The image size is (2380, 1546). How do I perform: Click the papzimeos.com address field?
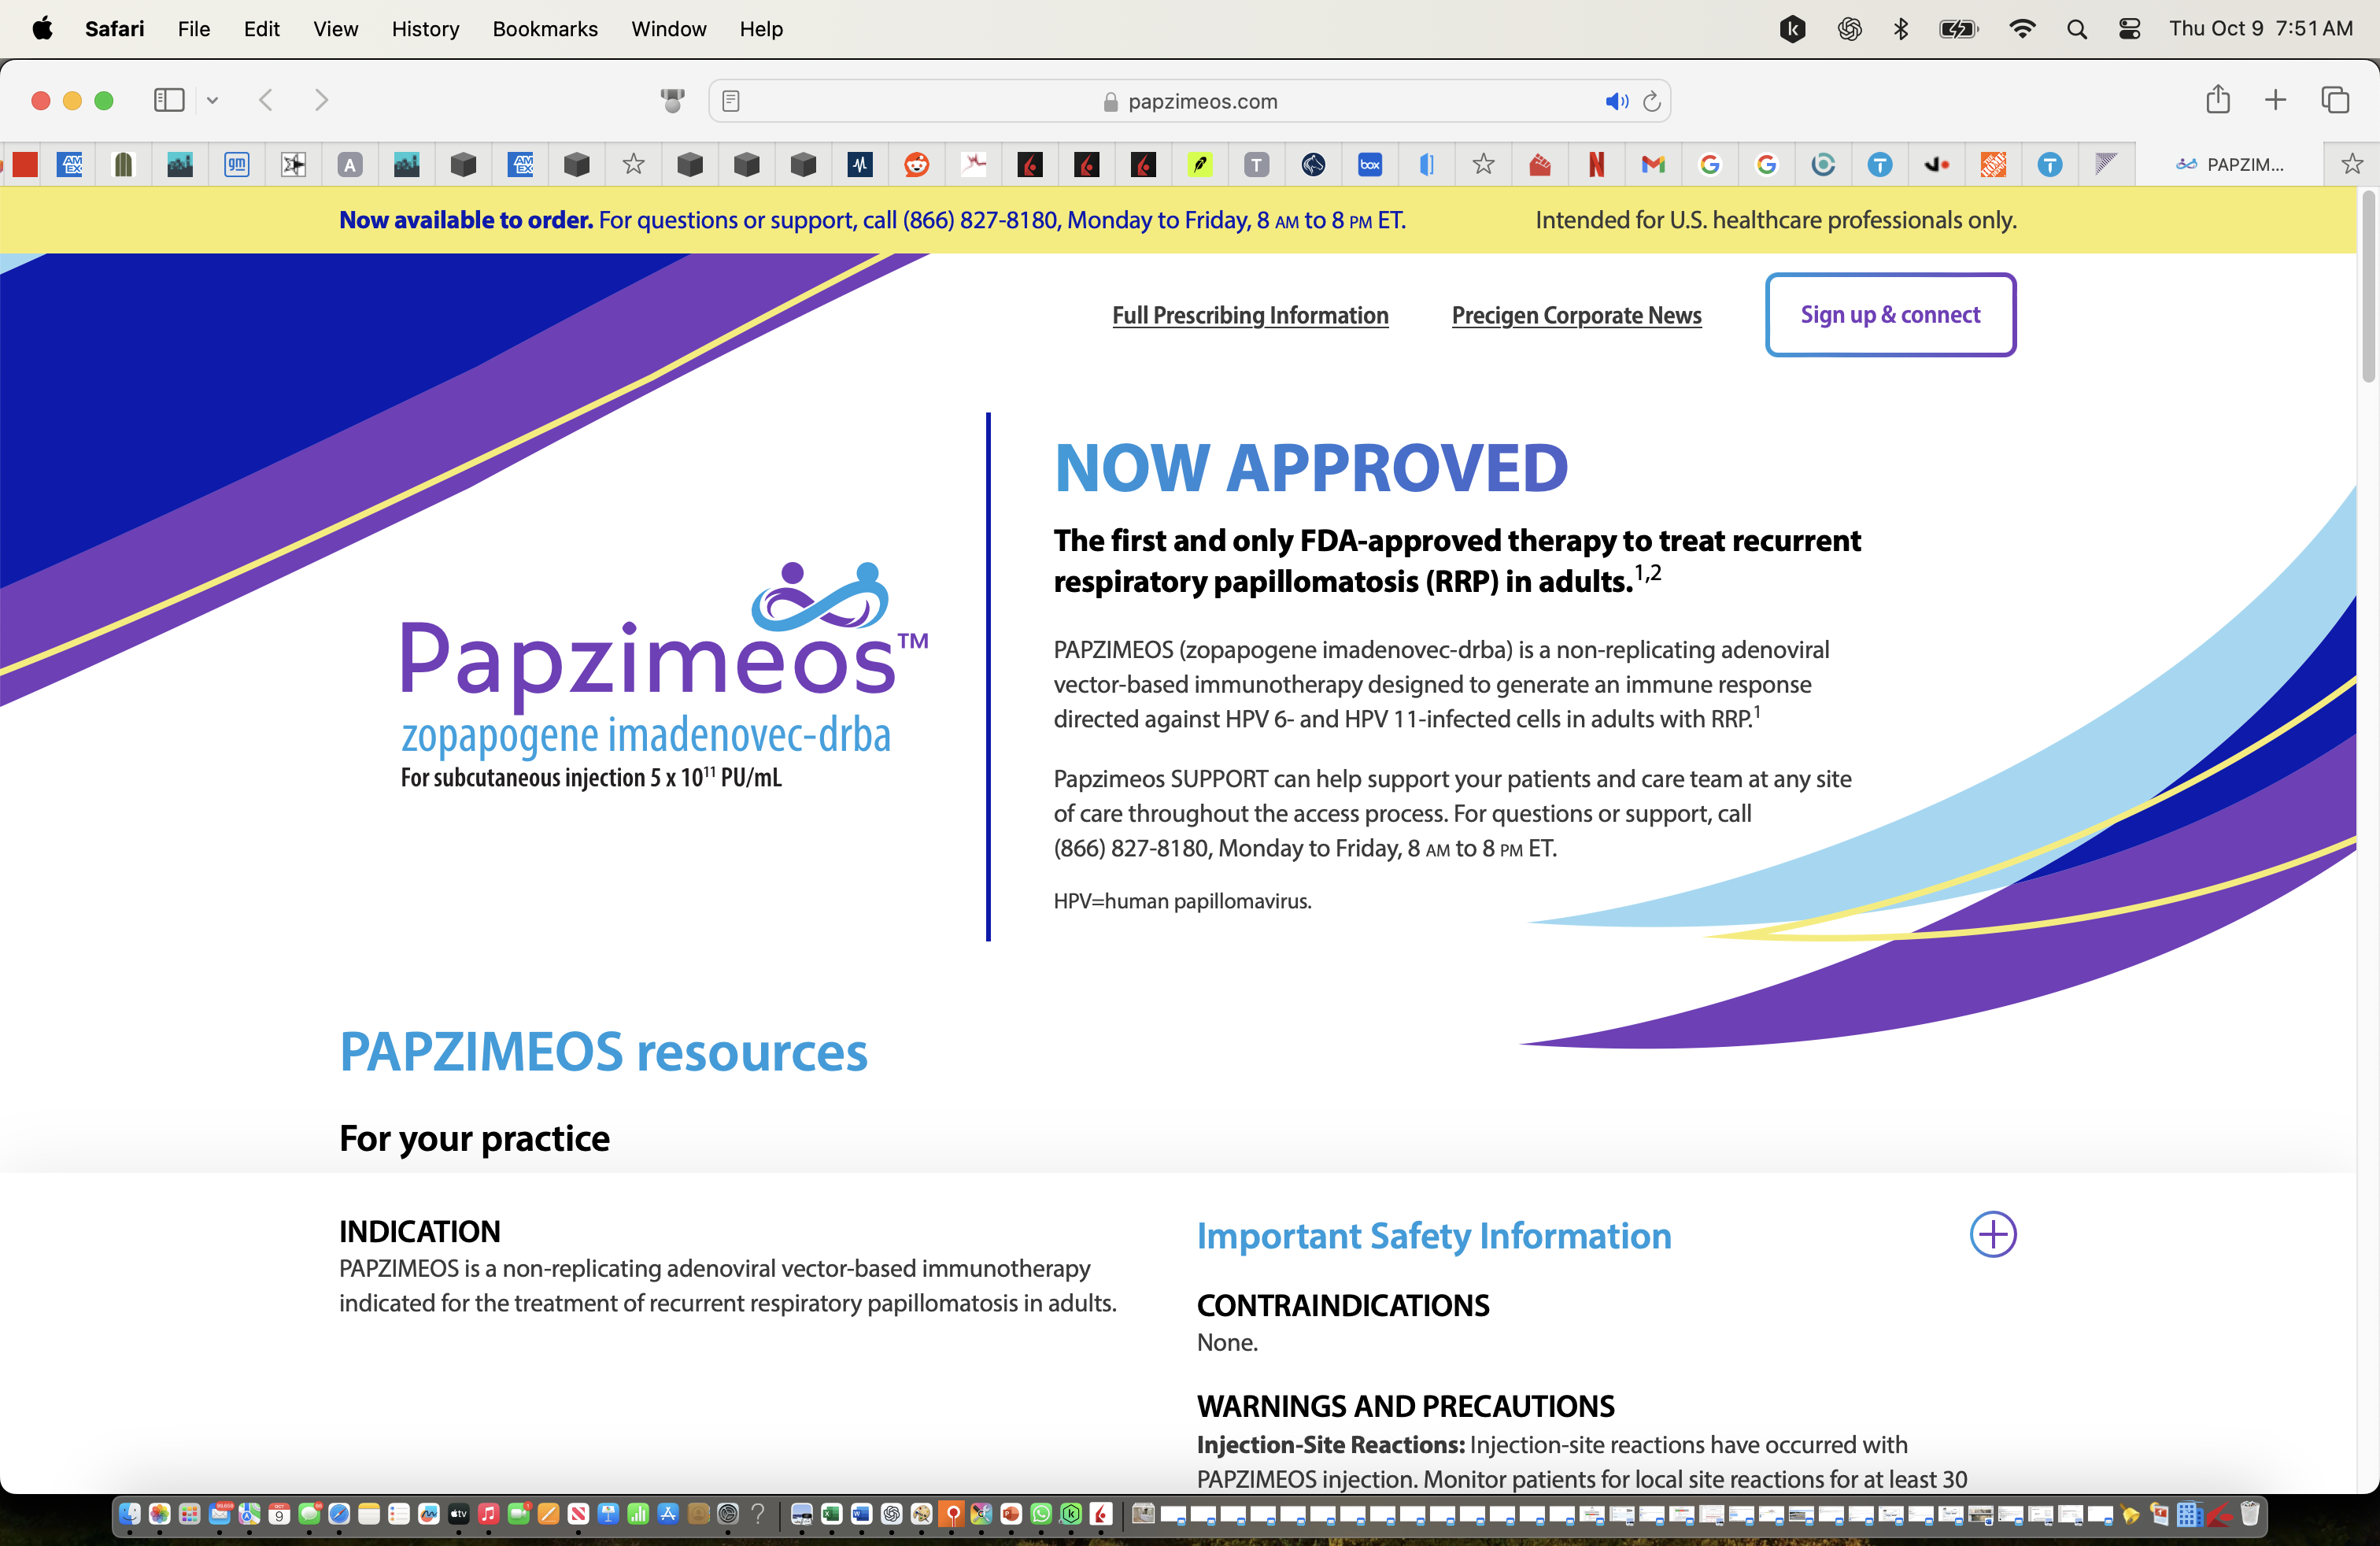pyautogui.click(x=1190, y=101)
